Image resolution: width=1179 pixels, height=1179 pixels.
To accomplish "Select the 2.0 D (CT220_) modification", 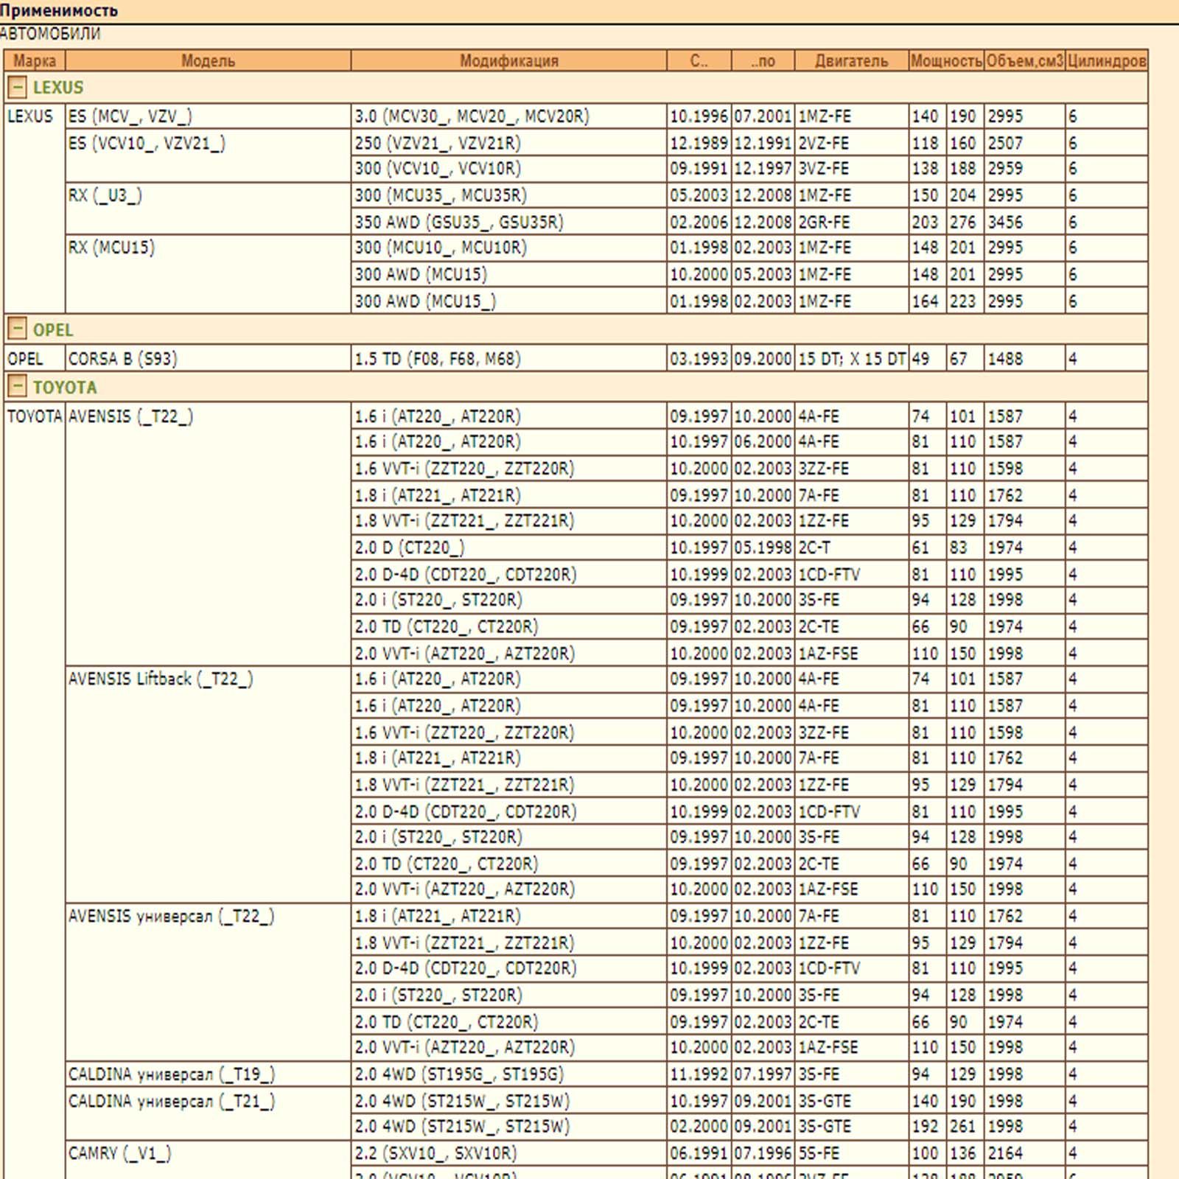I will [410, 547].
